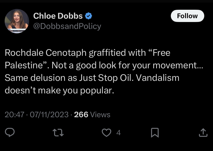The image size is (213, 151).
Task: Open the 266 view count number
Action: point(81,115)
